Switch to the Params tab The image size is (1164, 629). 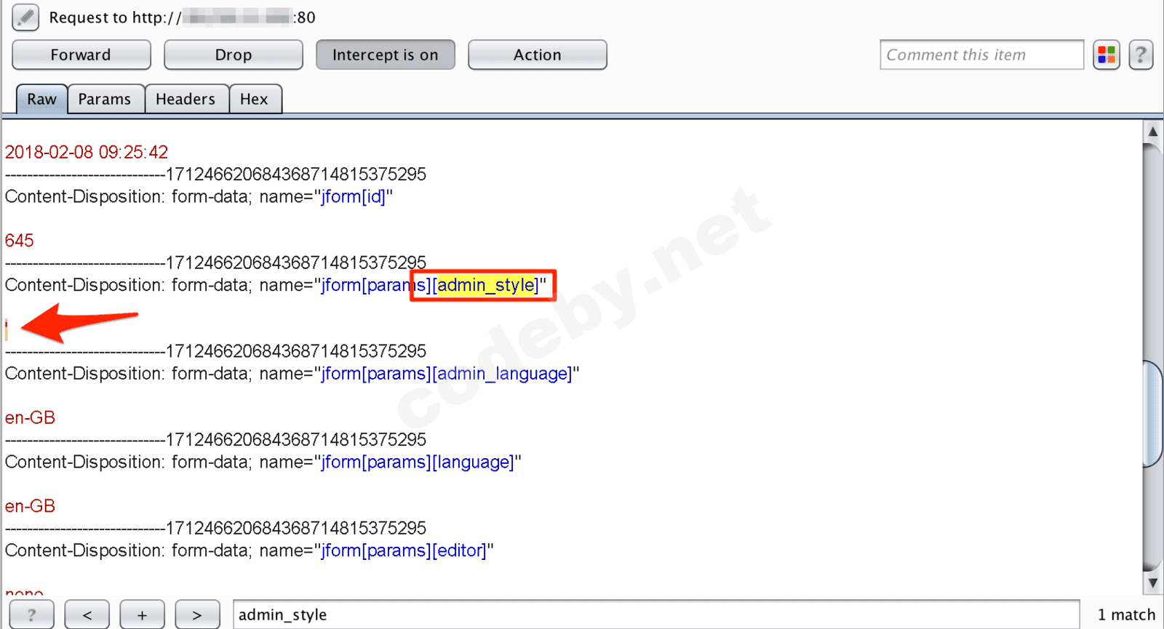click(105, 99)
